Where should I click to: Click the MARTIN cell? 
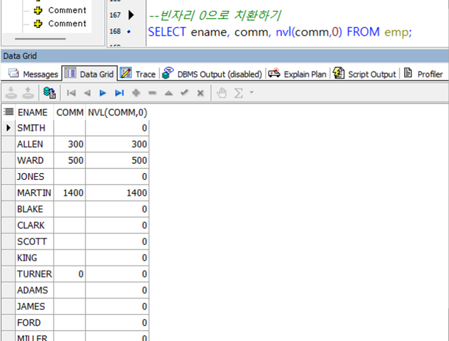tap(35, 193)
